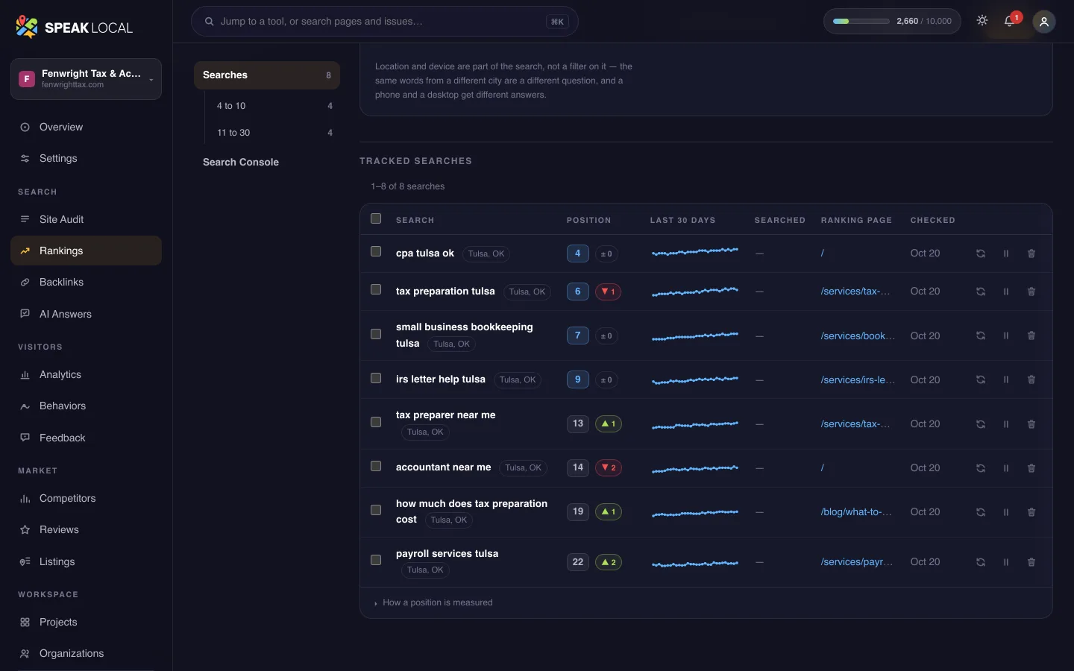Open the Rankings page in sidebar
The width and height of the screenshot is (1074, 671).
point(86,251)
